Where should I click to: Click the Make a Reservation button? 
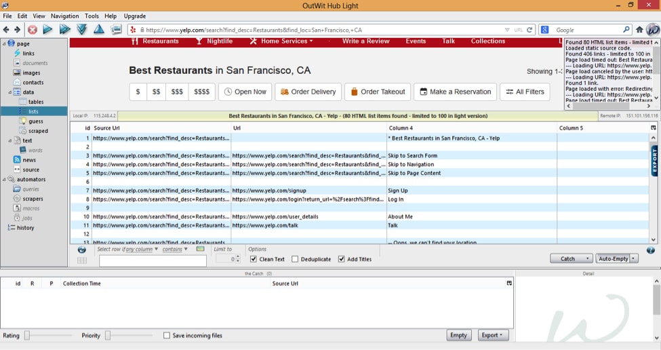tap(456, 92)
